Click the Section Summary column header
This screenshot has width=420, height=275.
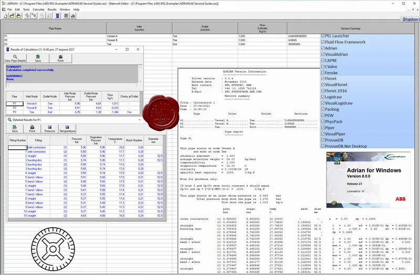pos(351,28)
